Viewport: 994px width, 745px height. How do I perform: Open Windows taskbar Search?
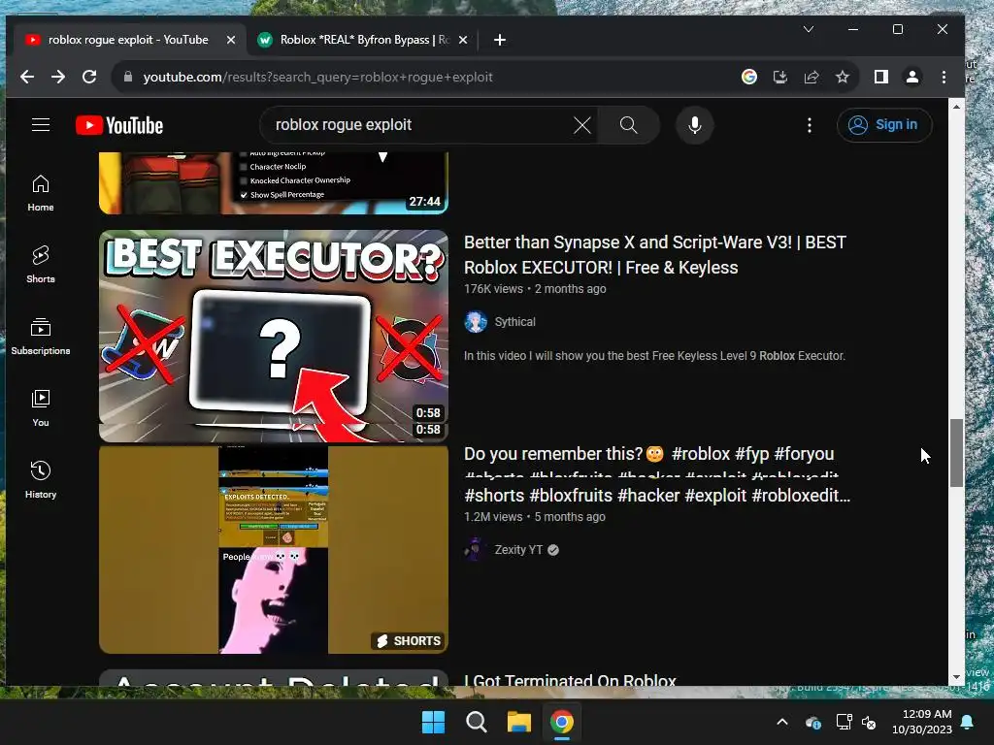click(476, 722)
